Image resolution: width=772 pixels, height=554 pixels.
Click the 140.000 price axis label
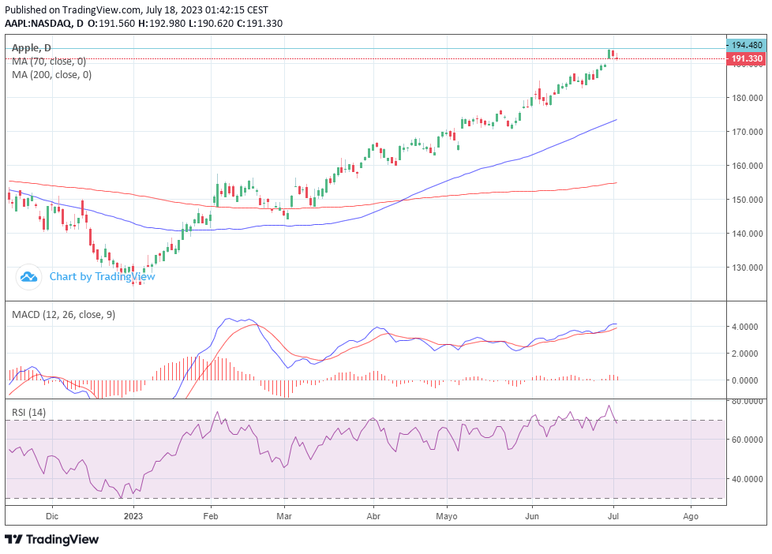(748, 234)
